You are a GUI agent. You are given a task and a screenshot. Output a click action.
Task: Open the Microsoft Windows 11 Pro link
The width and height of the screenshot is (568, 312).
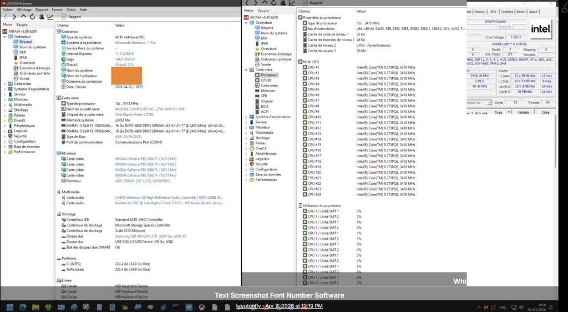pos(135,43)
